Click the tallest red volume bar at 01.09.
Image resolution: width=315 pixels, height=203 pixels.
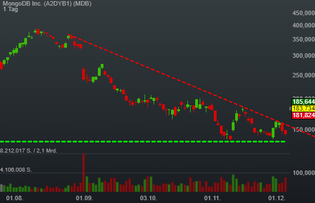pyautogui.click(x=83, y=173)
